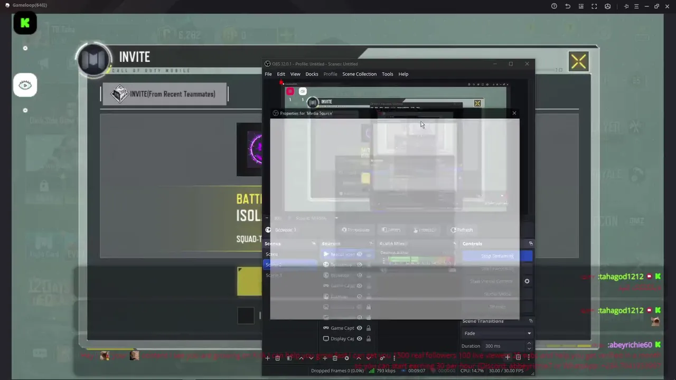
Task: Open the Docks menu in OBS
Action: point(312,74)
